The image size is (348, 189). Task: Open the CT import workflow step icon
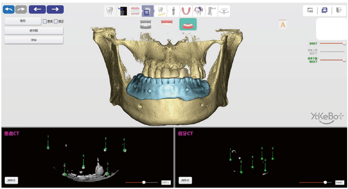point(122,11)
